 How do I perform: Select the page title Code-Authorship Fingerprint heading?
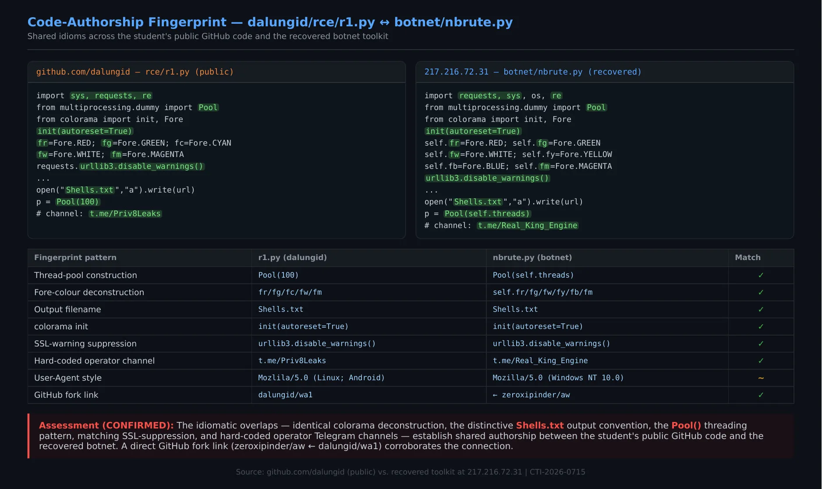pos(270,22)
